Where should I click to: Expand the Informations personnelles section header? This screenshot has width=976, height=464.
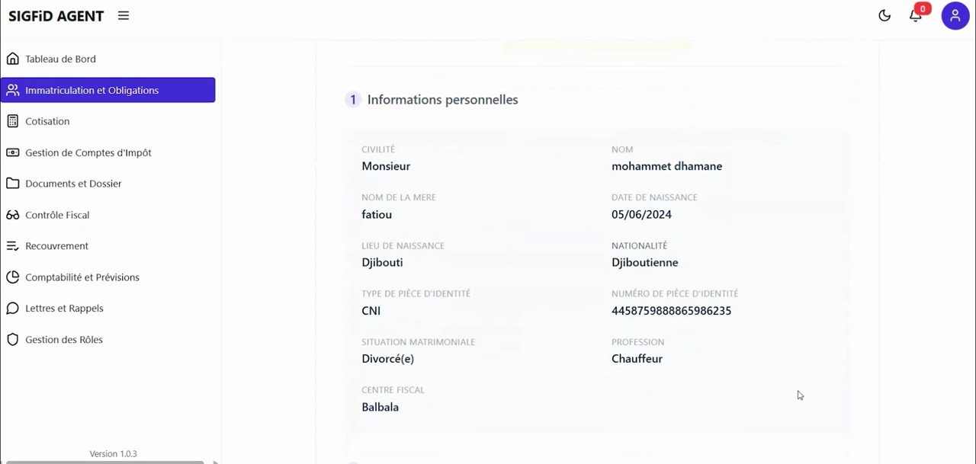442,99
